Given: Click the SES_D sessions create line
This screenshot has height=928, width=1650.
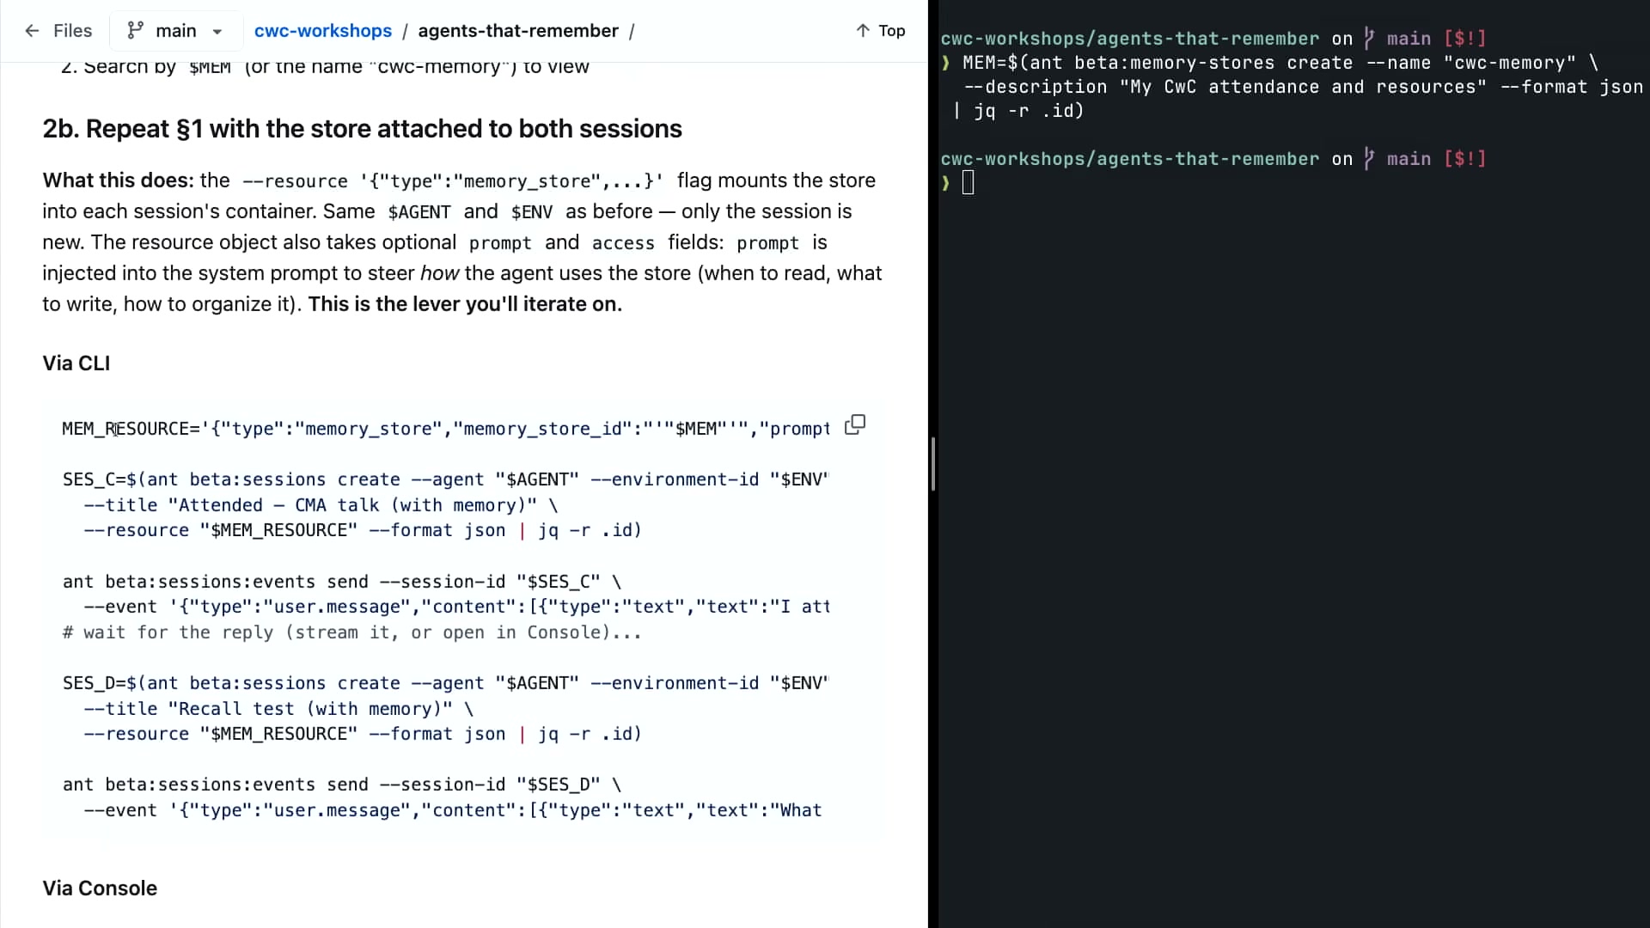Looking at the screenshot, I should [445, 683].
